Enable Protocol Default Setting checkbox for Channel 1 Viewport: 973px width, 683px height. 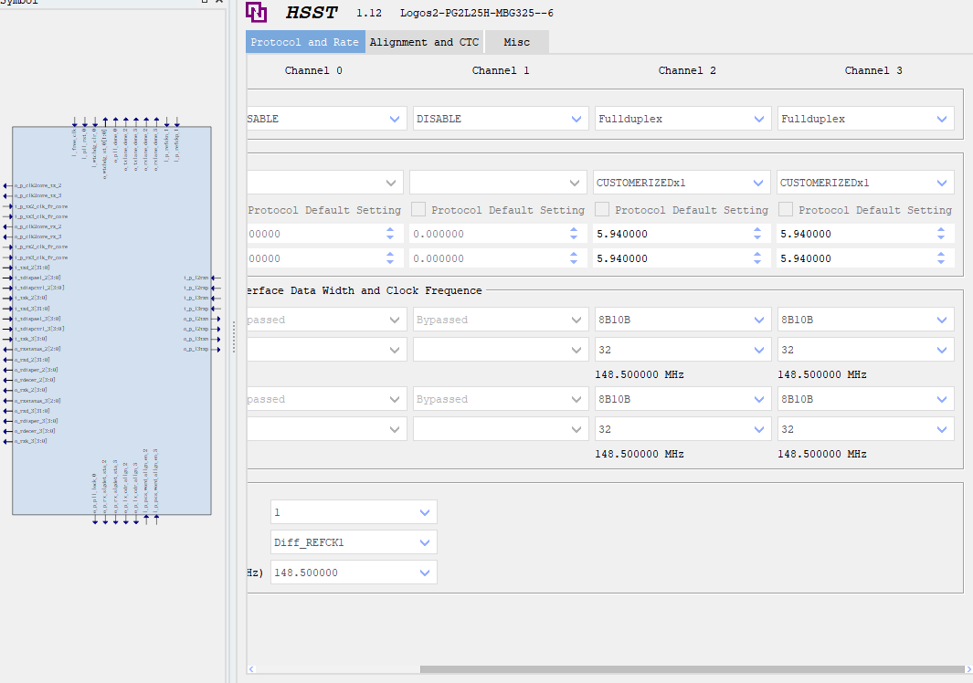pos(418,210)
